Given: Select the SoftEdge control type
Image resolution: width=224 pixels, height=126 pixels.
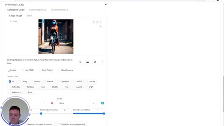Looking at the screenshot, I should click(x=14, y=87).
